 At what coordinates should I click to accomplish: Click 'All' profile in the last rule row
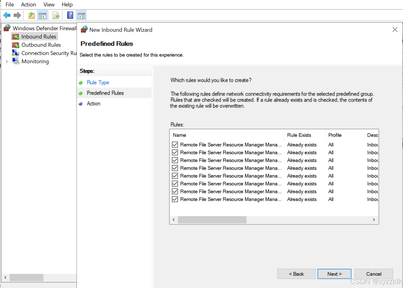(331, 199)
